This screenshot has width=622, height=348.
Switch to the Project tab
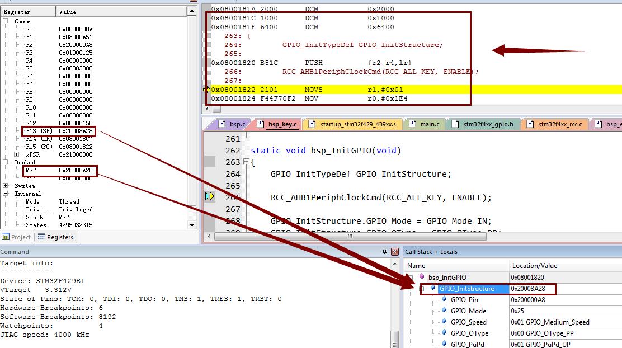17,237
